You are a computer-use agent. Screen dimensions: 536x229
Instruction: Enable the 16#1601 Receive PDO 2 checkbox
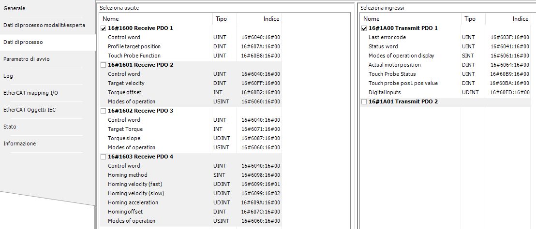[x=104, y=65]
